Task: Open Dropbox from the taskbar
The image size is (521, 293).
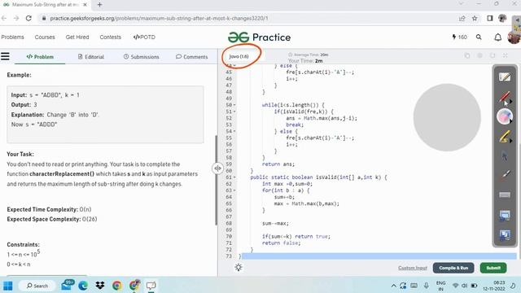Action: tap(99, 286)
